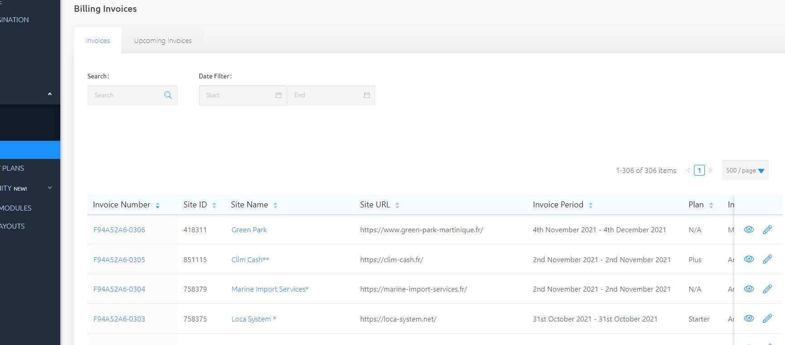Collapse the sidebar section with up chevron
The image size is (785, 345).
[50, 94]
